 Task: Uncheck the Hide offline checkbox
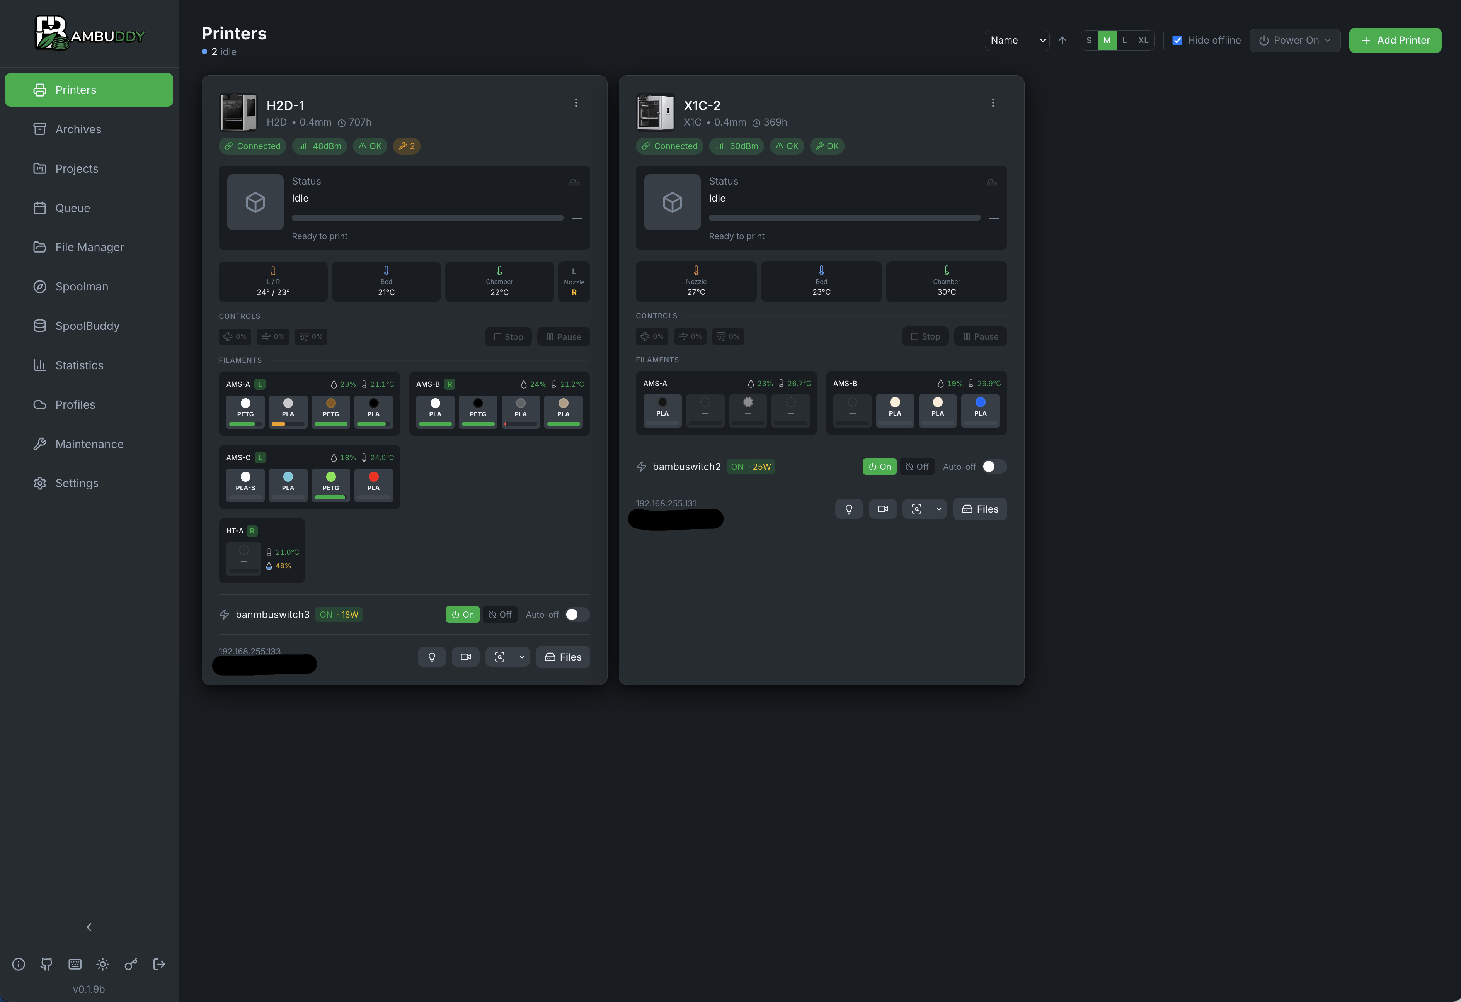[x=1178, y=39]
